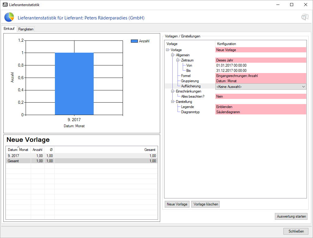Click the Auswertung starten button
The height and width of the screenshot is (238, 313).
[x=291, y=216]
